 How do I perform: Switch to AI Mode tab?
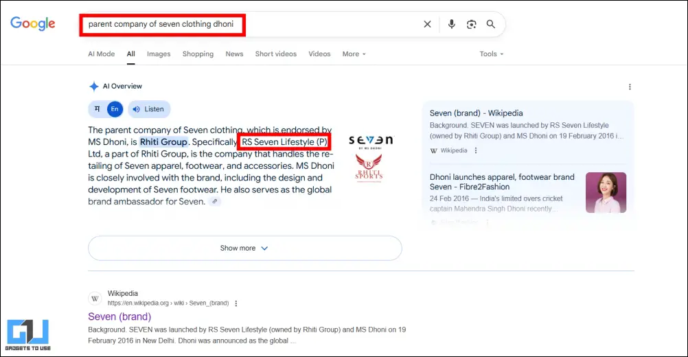coord(102,54)
